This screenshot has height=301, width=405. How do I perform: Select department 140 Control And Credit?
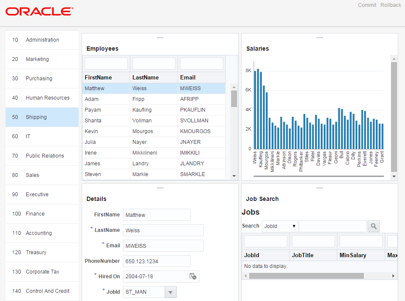(42, 291)
